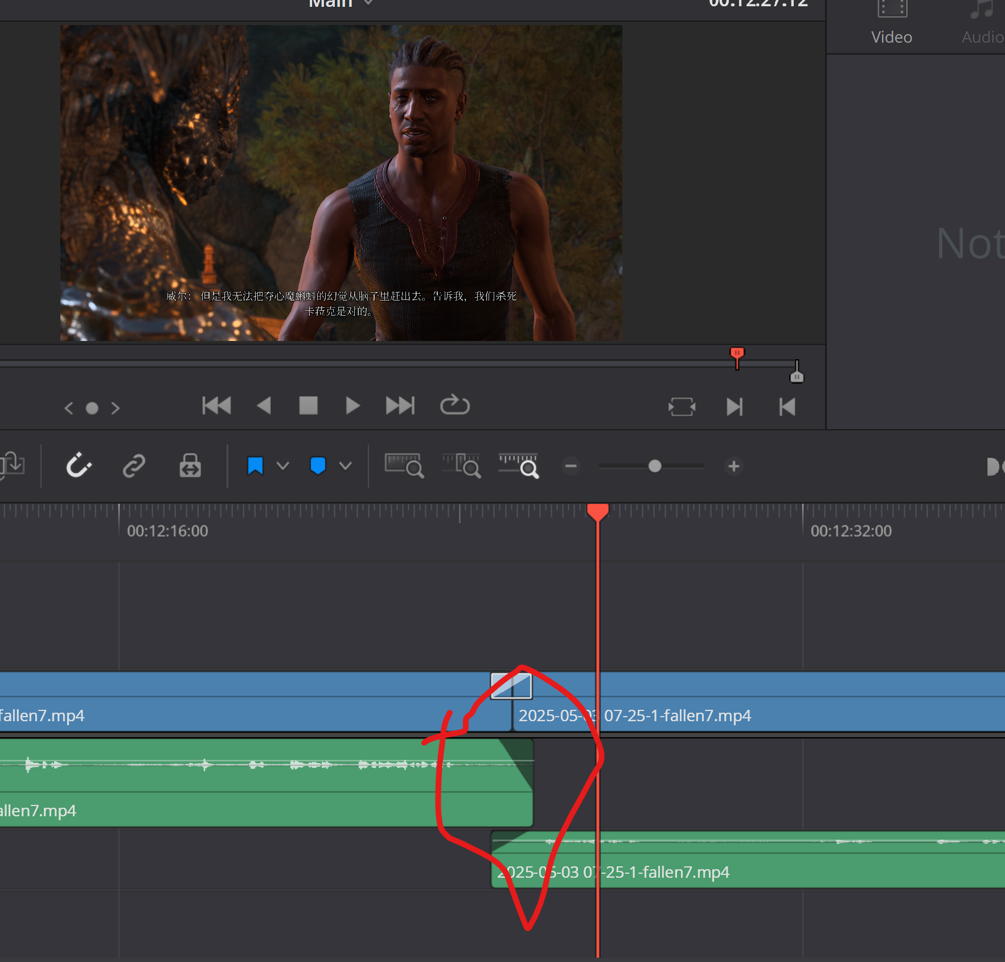The height and width of the screenshot is (962, 1005).
Task: Click red playhead in timeline ruler
Action: [597, 512]
